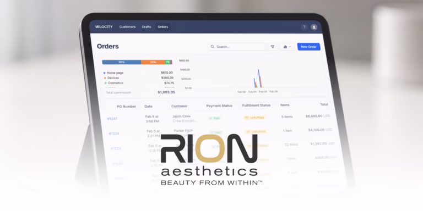Open order #1247 link
This screenshot has width=423, height=211.
coord(112,119)
